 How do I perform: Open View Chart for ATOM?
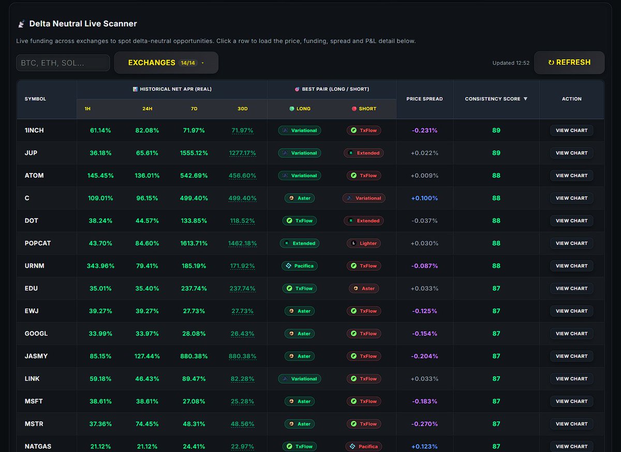(x=571, y=176)
